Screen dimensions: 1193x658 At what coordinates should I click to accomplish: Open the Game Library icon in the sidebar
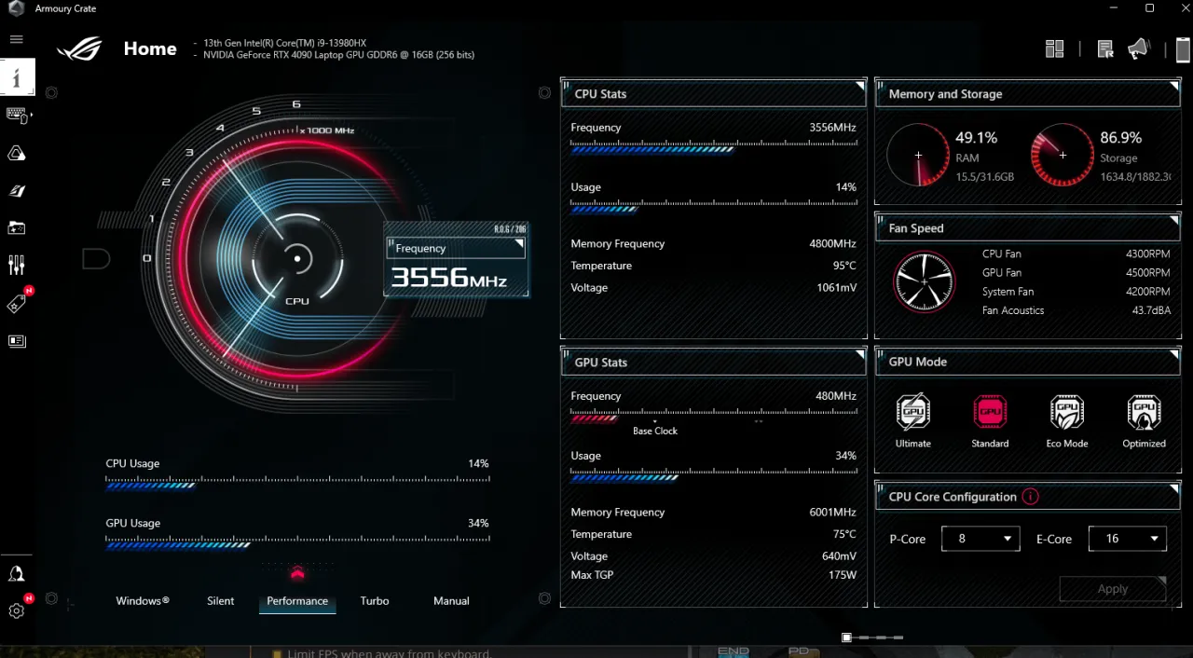tap(17, 227)
